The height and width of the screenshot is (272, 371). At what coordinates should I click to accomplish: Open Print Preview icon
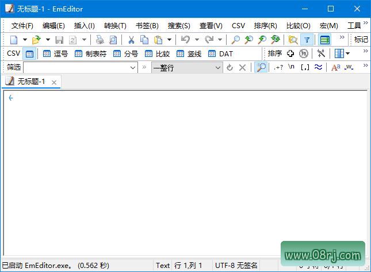[x=113, y=40]
